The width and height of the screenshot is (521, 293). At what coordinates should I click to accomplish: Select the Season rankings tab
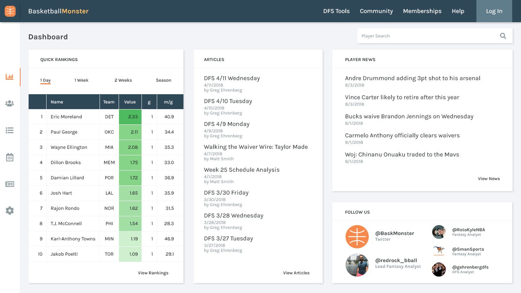tap(164, 80)
